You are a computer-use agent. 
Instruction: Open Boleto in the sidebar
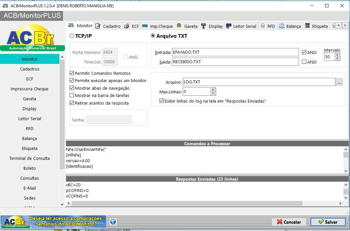point(30,168)
